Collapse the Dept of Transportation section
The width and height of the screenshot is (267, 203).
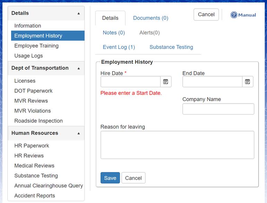click(79, 68)
